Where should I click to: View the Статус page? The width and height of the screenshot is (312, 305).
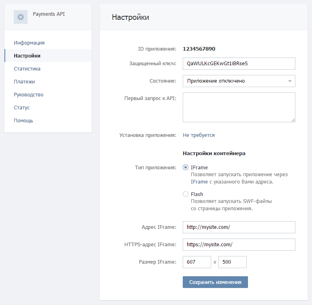22,107
